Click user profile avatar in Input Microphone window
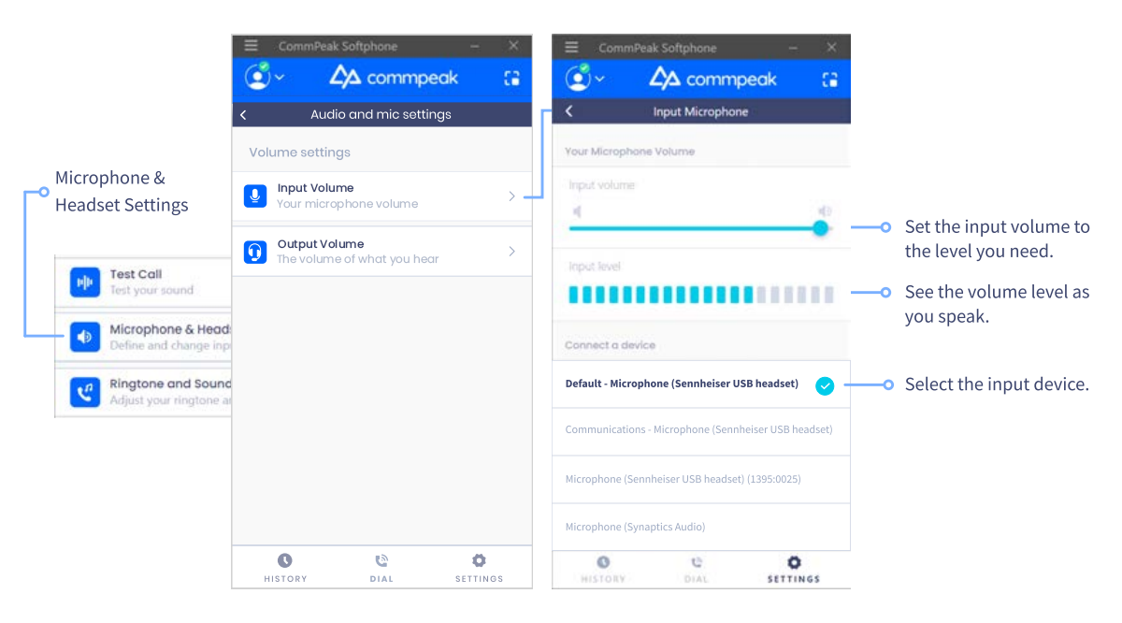The width and height of the screenshot is (1122, 623). pyautogui.click(x=579, y=79)
